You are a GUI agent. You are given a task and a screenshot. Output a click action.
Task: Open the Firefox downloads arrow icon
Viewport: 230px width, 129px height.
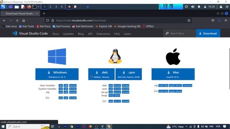point(219,20)
